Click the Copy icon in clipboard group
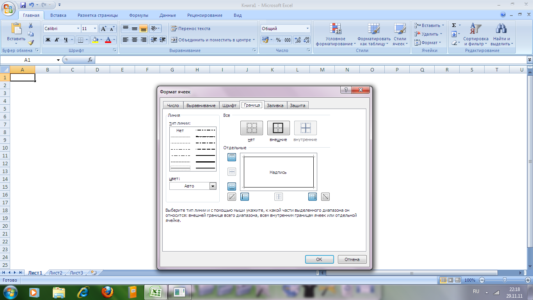533x300 pixels. point(31,34)
